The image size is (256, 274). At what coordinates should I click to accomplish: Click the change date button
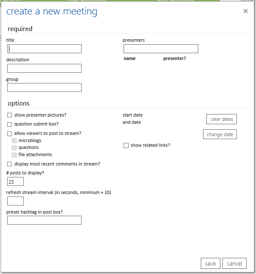[x=219, y=134]
